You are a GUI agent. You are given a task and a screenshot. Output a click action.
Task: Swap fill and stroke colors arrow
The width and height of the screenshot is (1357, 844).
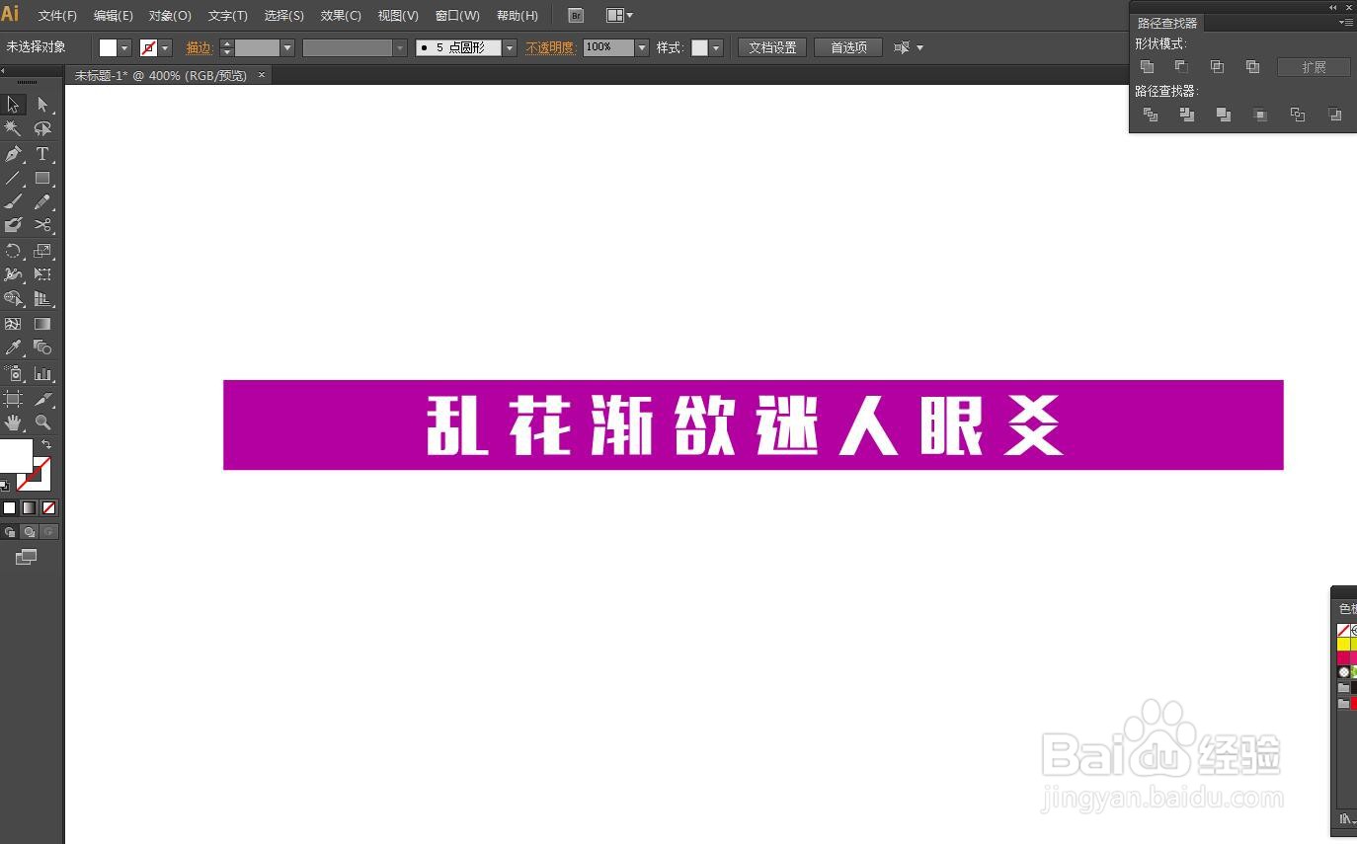coord(45,445)
